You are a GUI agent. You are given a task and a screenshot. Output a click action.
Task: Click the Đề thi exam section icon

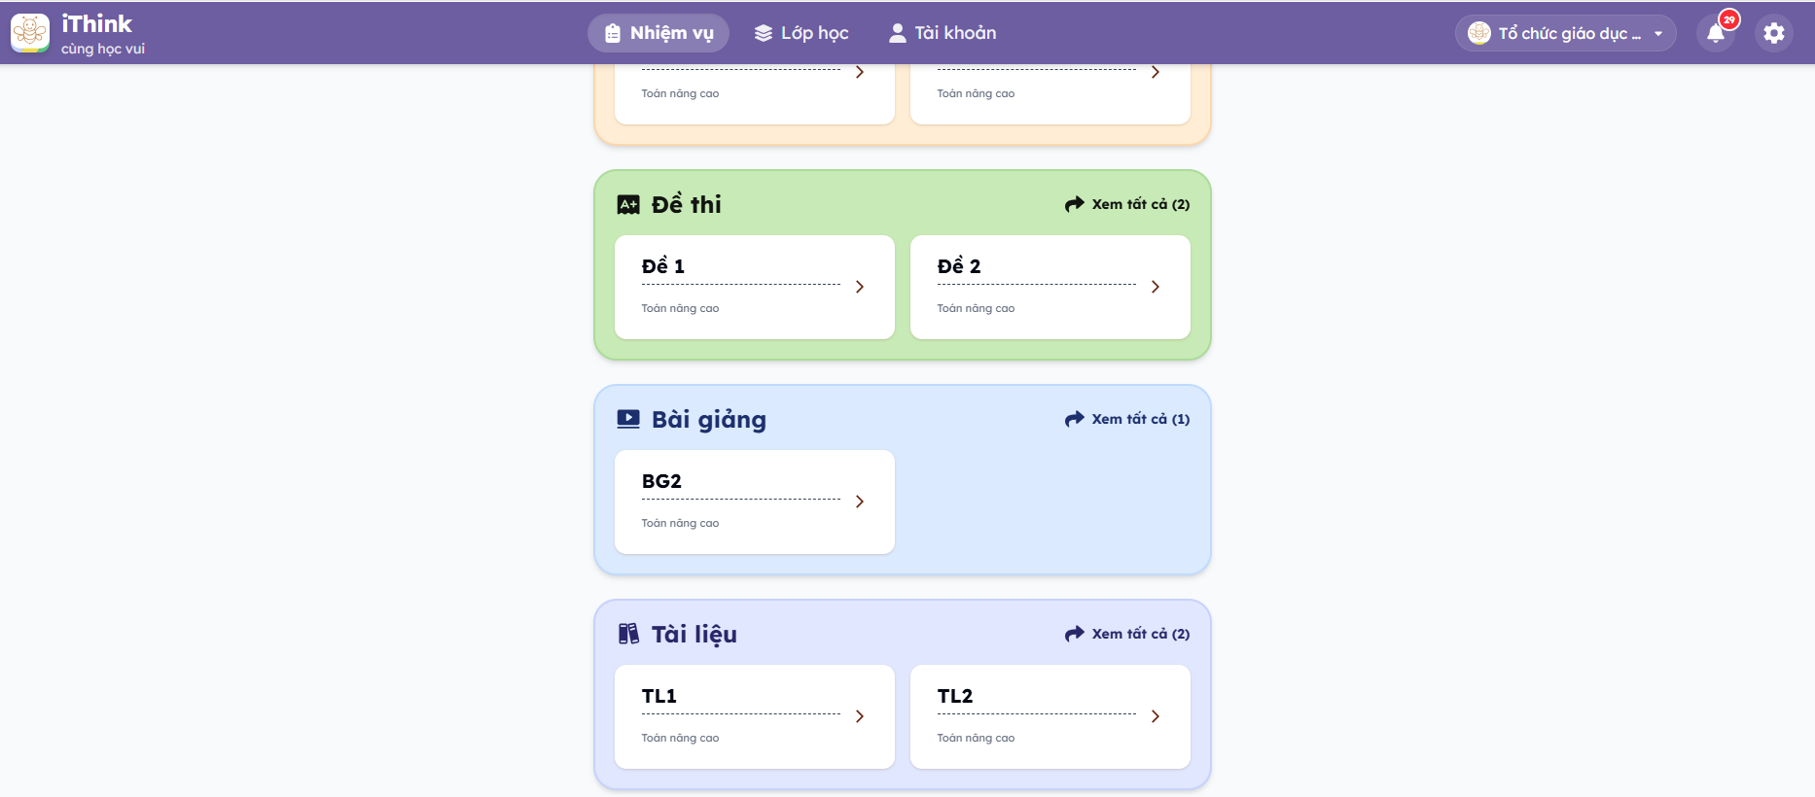coord(628,204)
